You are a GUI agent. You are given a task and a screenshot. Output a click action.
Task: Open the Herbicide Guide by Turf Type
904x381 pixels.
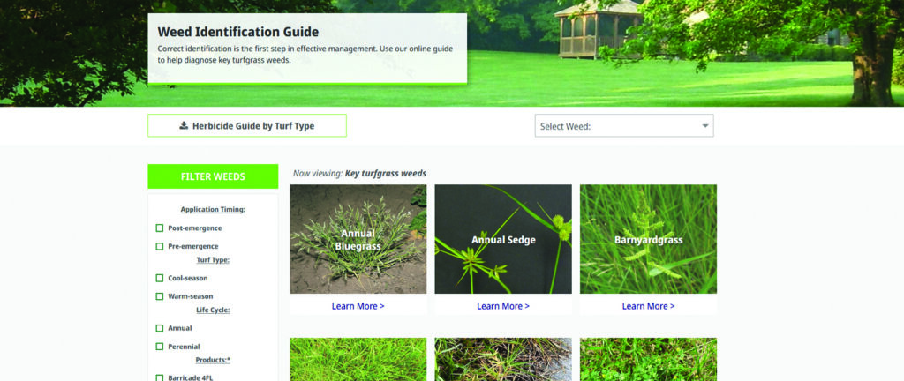(x=247, y=125)
